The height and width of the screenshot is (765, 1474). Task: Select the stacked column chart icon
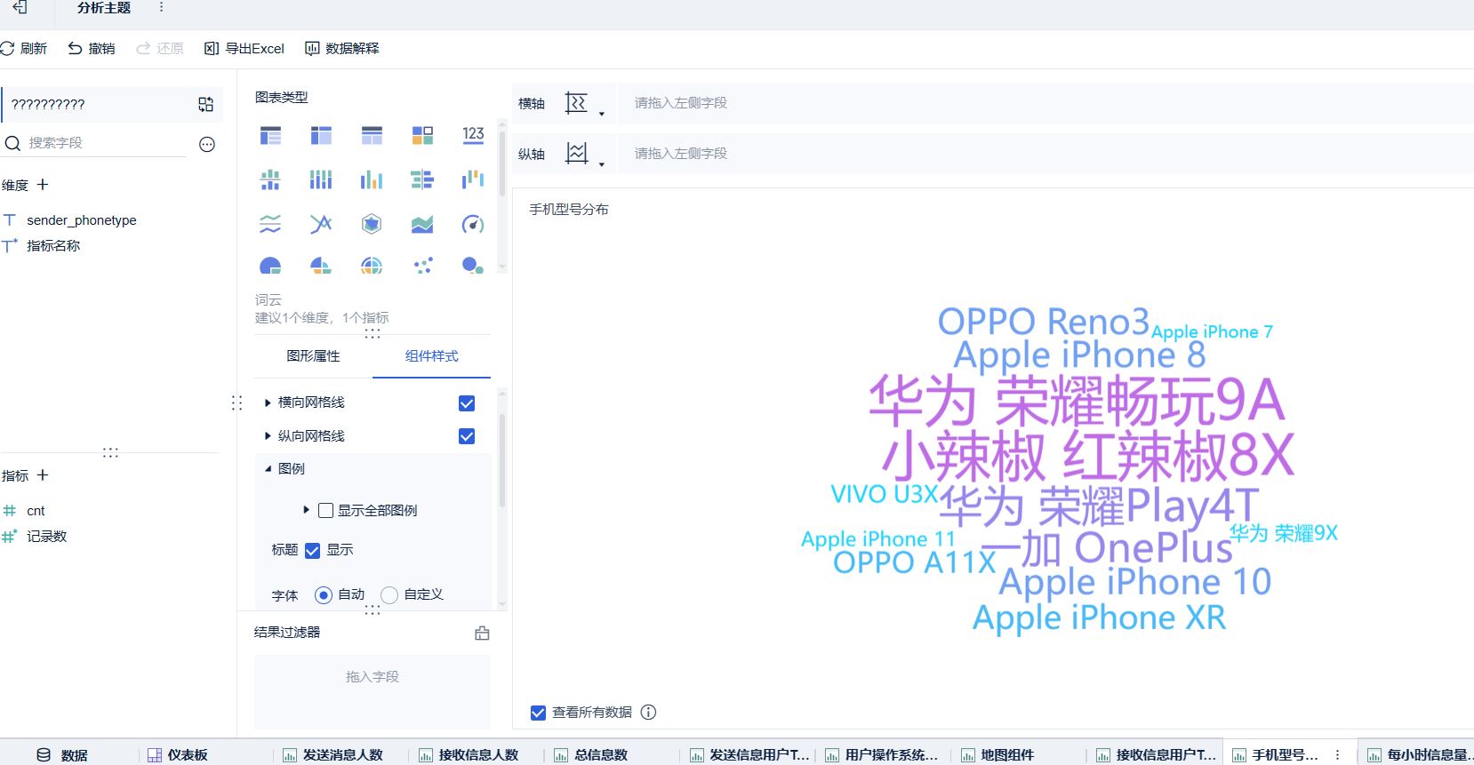[x=321, y=180]
